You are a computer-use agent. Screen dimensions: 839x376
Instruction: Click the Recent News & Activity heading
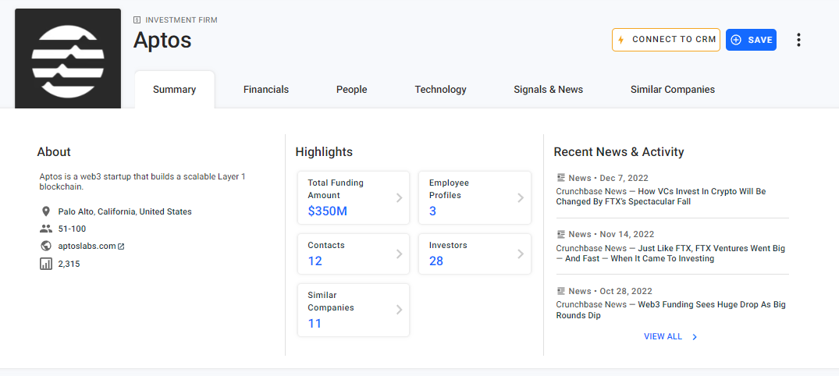(619, 152)
